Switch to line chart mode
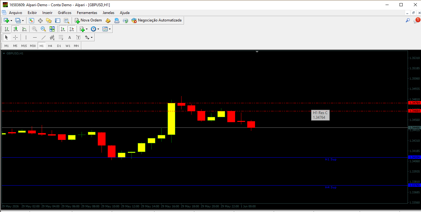This screenshot has height=212, width=421. 24,29
